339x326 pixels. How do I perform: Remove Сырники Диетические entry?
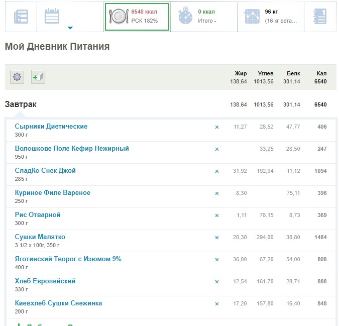coord(217,127)
